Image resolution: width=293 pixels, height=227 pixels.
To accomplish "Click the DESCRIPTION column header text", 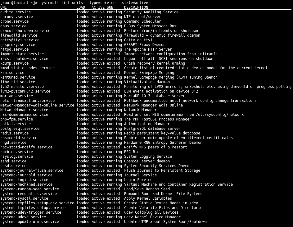I will click(136, 7).
